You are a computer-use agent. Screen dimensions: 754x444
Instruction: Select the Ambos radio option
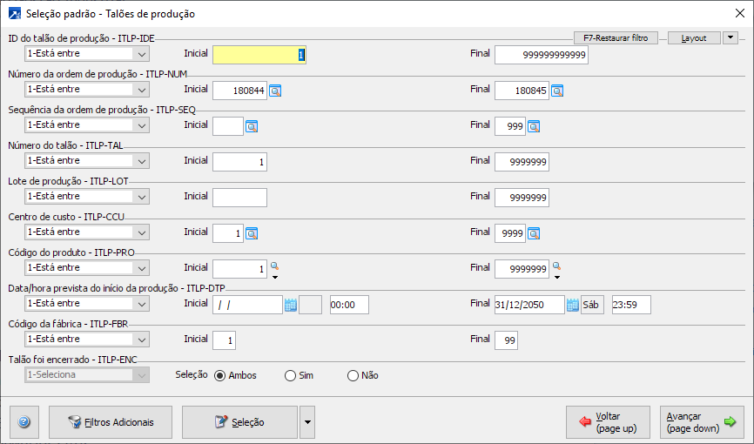coord(219,375)
